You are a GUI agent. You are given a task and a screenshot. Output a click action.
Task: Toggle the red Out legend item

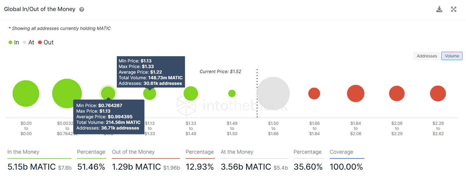pos(46,43)
